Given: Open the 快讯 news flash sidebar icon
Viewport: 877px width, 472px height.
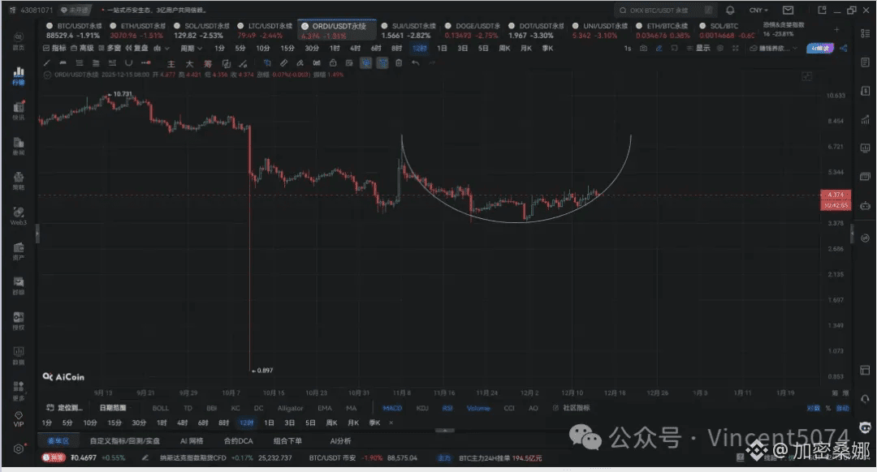Looking at the screenshot, I should coord(19,110).
